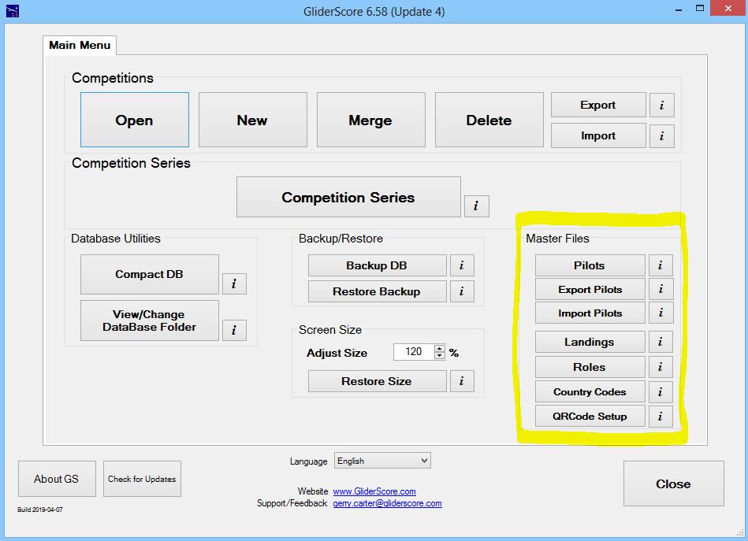Show info for QRCode Setup

pyautogui.click(x=661, y=416)
